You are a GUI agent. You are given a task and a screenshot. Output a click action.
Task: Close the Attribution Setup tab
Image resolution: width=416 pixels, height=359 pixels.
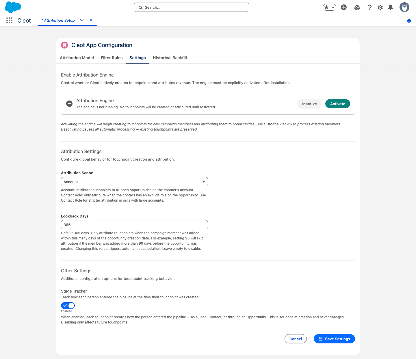(x=91, y=20)
